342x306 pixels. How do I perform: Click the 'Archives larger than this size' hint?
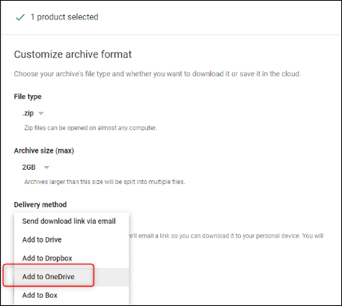(105, 182)
